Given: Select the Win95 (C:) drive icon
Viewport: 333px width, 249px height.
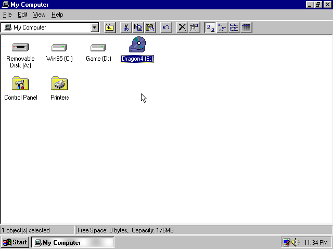Looking at the screenshot, I should click(59, 47).
